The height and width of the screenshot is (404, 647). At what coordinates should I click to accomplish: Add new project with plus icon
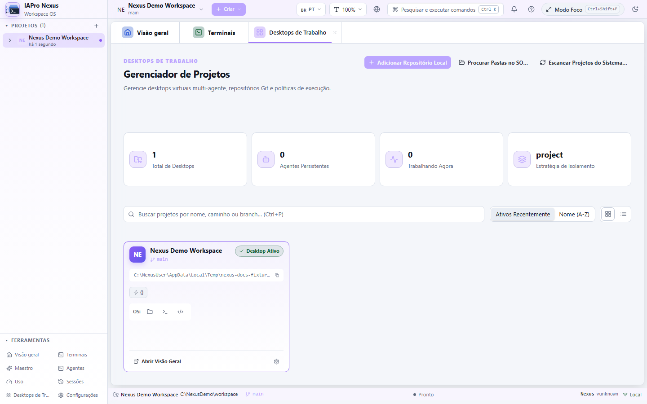[96, 26]
